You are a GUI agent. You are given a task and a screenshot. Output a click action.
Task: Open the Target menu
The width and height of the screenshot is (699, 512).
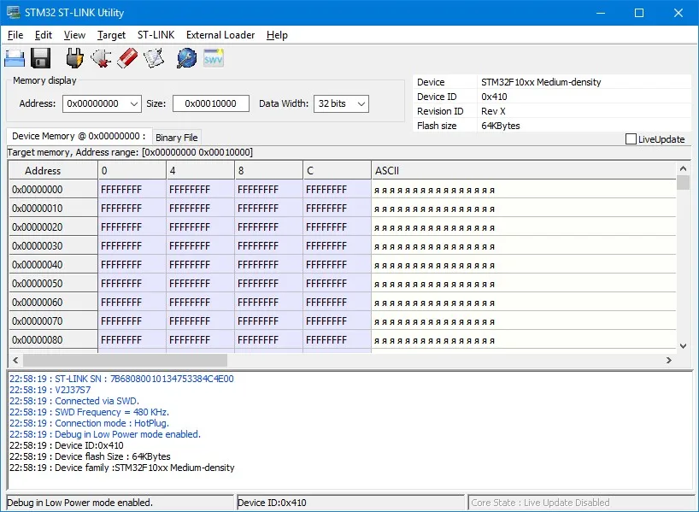111,35
